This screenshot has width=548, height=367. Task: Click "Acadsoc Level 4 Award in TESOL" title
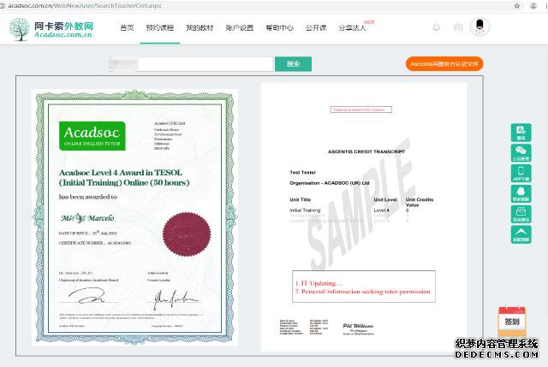(x=121, y=173)
